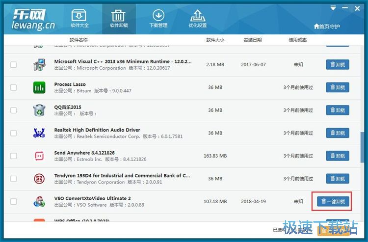This screenshot has width=368, height=242.
Task: Click the Process Lasso app icon
Action: coord(39,87)
